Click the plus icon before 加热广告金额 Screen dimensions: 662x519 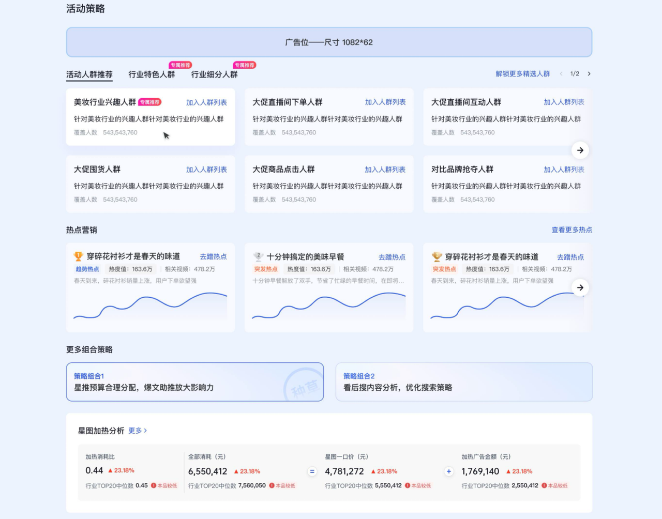coord(448,471)
